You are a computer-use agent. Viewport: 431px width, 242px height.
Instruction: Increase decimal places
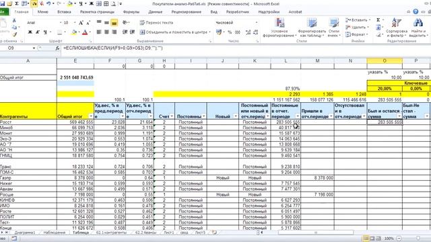248,32
